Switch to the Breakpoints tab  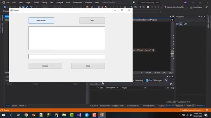click(x=105, y=106)
